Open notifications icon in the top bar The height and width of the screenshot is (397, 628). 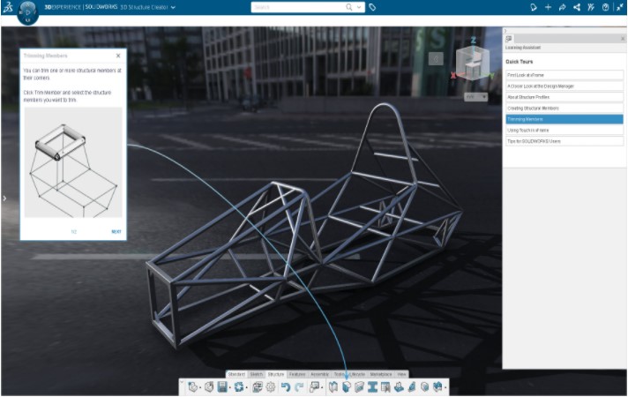coord(533,7)
